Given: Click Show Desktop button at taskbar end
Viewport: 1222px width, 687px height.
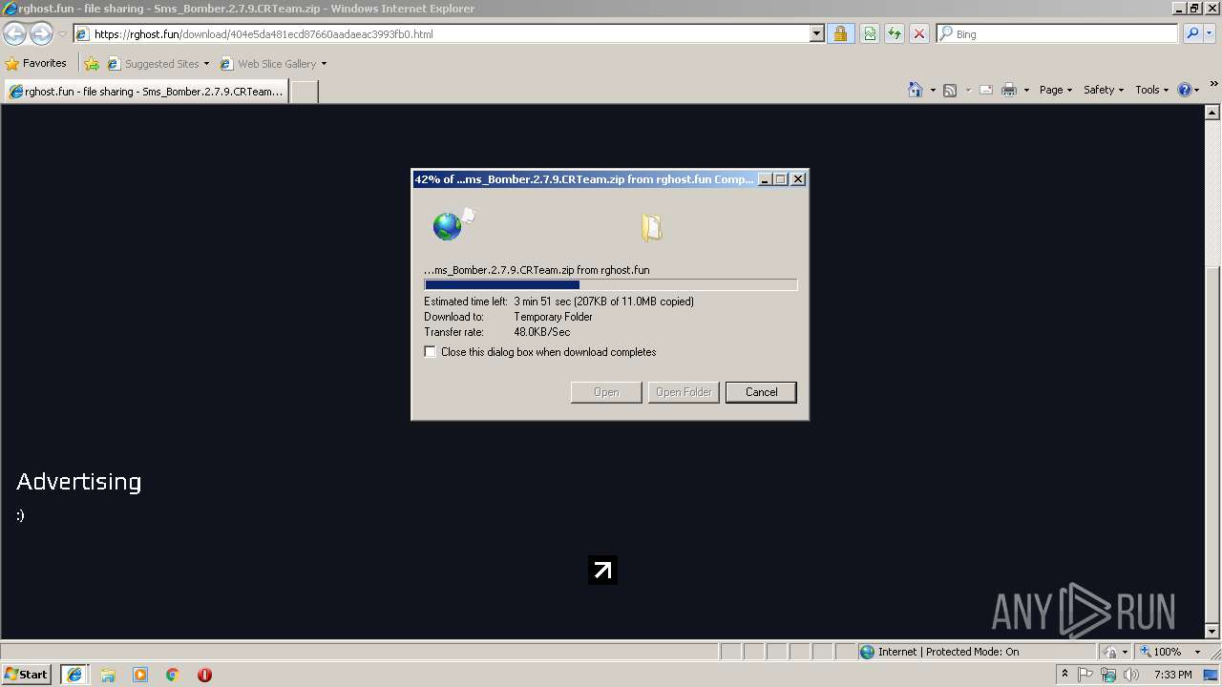Looking at the screenshot, I should [x=1212, y=675].
